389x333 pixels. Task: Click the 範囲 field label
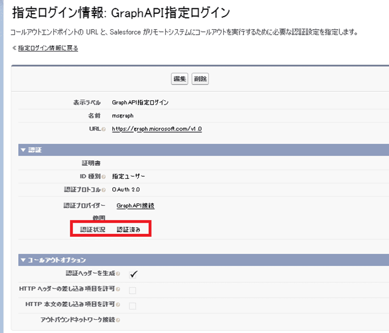(99, 218)
